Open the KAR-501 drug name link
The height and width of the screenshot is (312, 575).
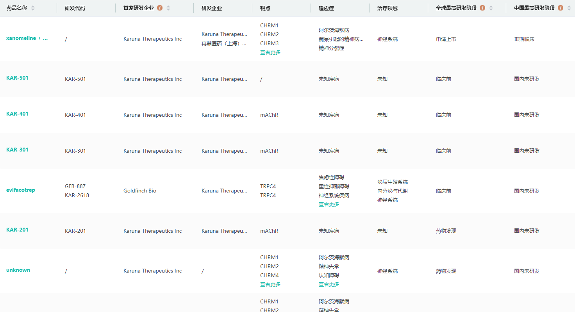17,78
